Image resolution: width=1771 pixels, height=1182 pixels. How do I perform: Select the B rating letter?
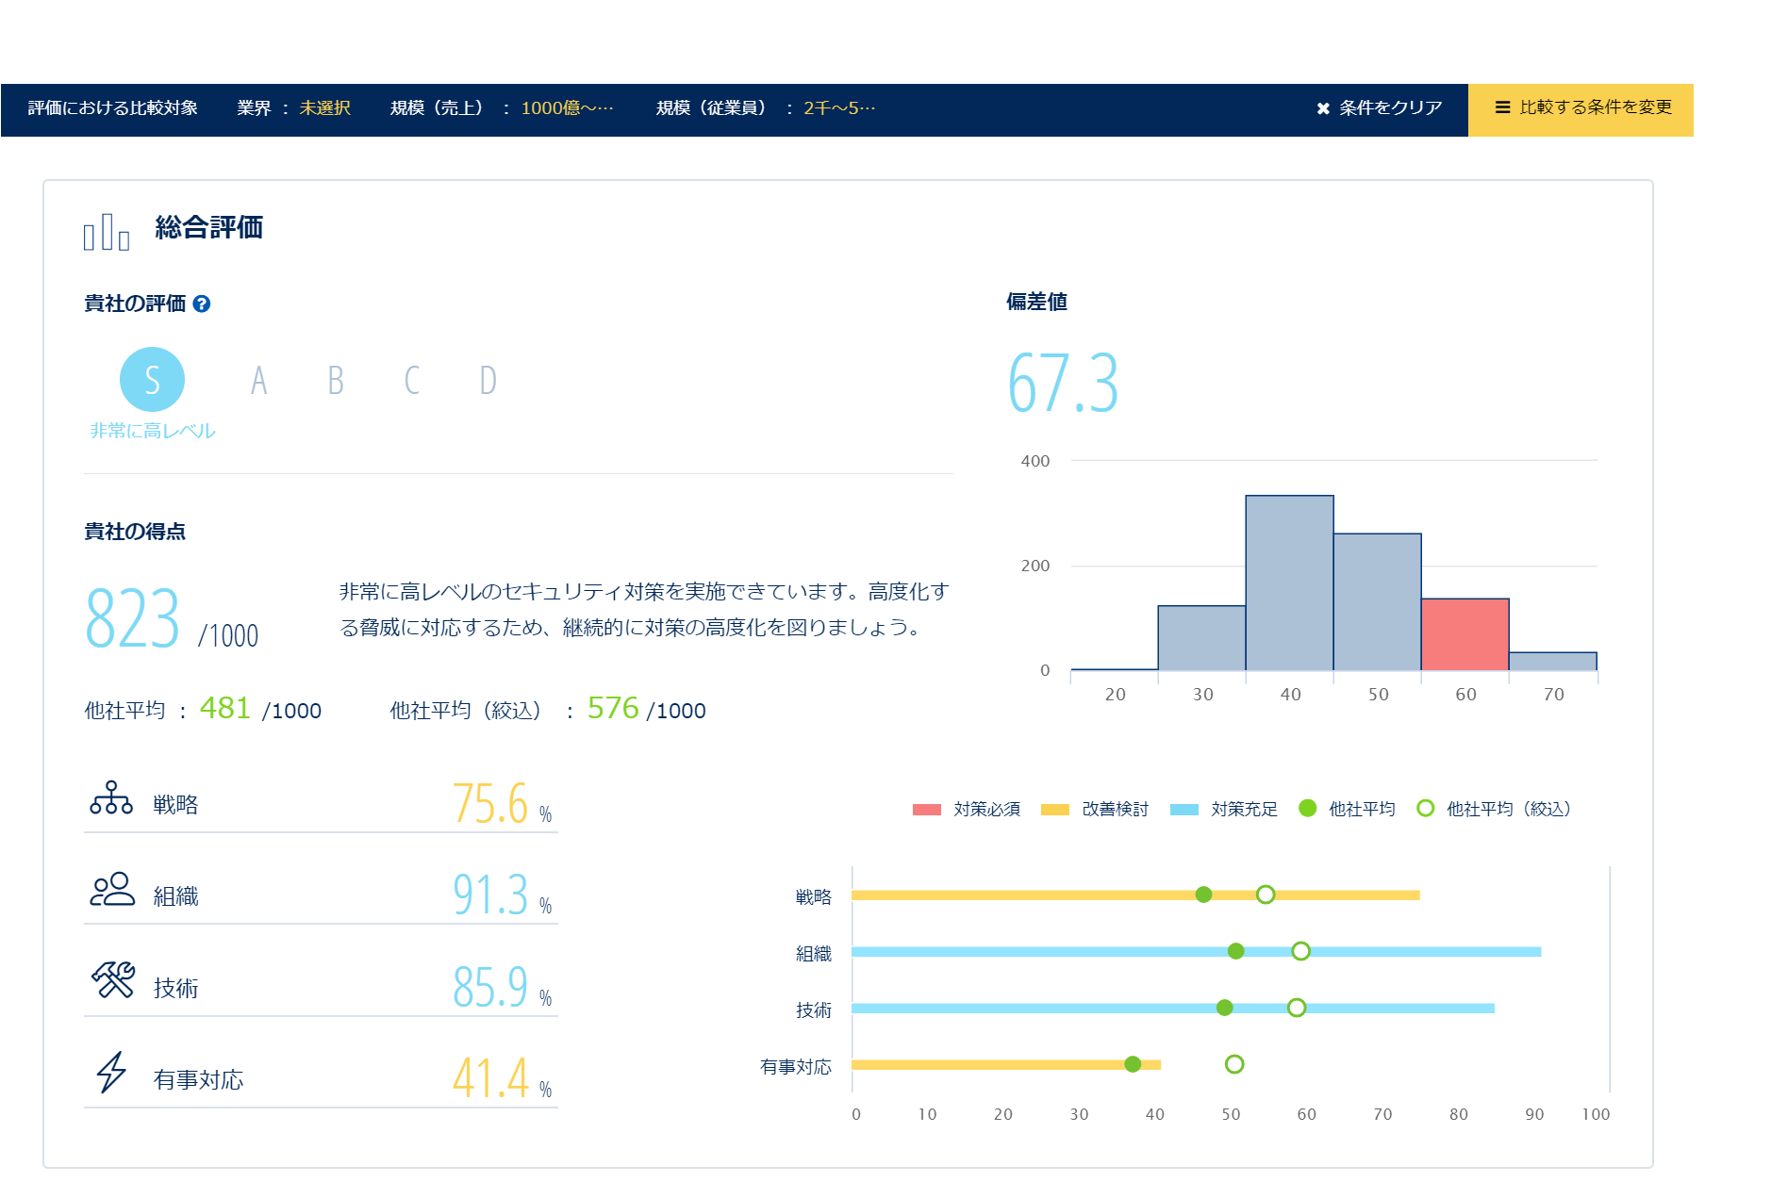click(336, 381)
